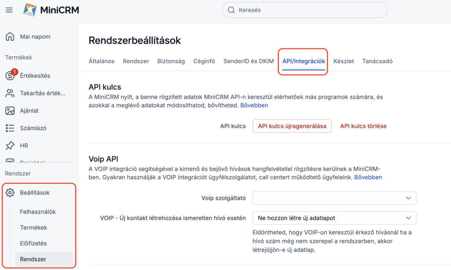The height and width of the screenshot is (270, 451).
Task: Open the new contact creation dropdown
Action: click(334, 218)
